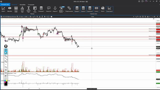Click the tools settings icon in the chart header
This screenshot has height=90, width=160.
click(x=154, y=17)
